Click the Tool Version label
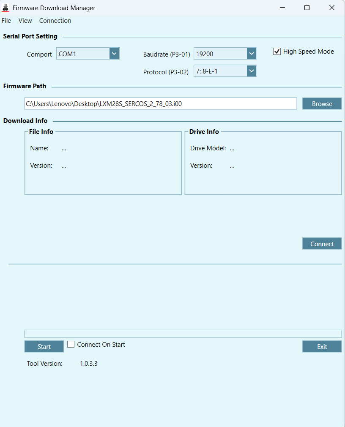 (x=44, y=363)
